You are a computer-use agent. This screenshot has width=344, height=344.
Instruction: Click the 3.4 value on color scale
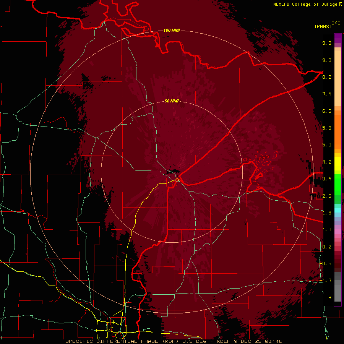click(327, 179)
